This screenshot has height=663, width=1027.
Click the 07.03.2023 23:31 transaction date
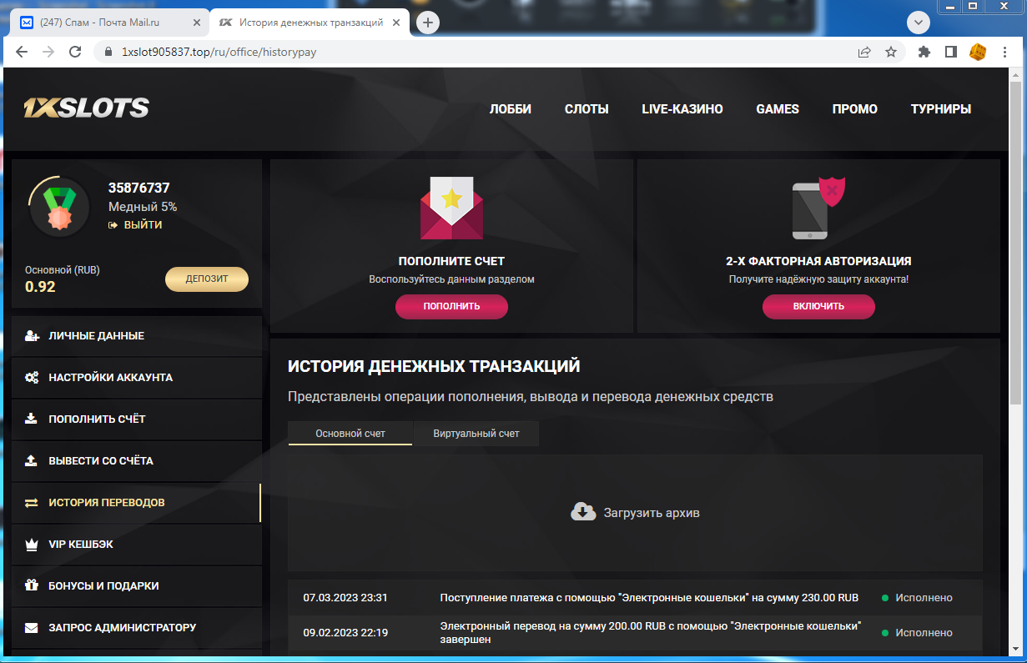[345, 598]
